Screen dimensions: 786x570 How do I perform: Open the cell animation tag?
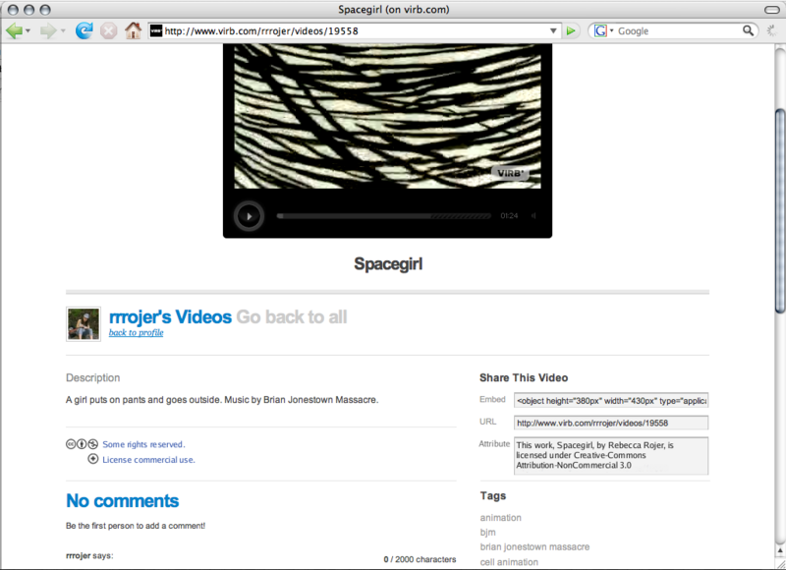point(509,562)
